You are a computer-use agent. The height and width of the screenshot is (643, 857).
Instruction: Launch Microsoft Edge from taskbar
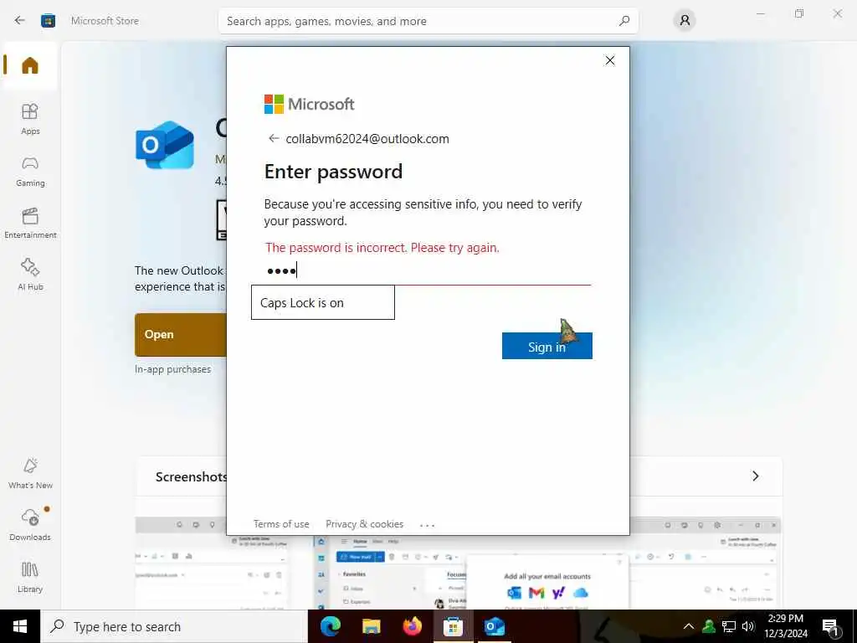pos(331,626)
